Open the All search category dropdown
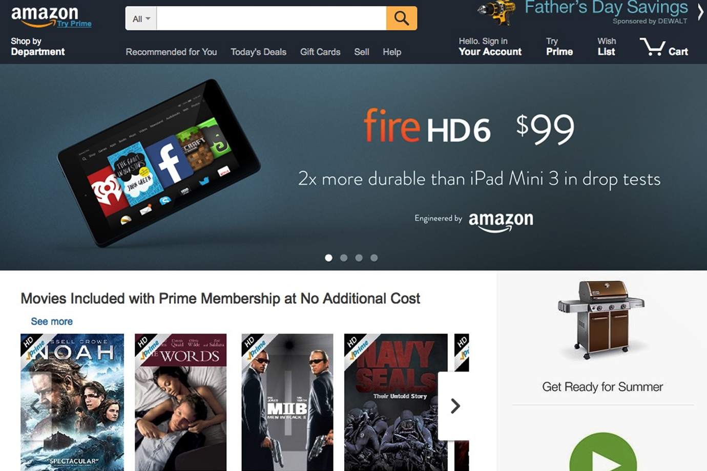Viewport: 707px width, 471px height. click(141, 18)
